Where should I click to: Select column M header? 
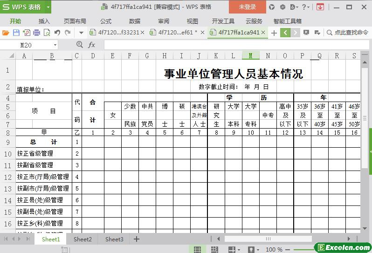(x=250, y=56)
